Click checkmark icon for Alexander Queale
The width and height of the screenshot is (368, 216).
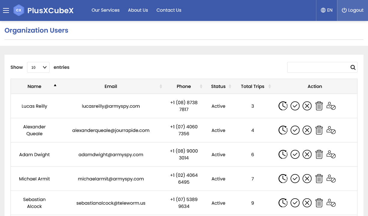click(295, 130)
